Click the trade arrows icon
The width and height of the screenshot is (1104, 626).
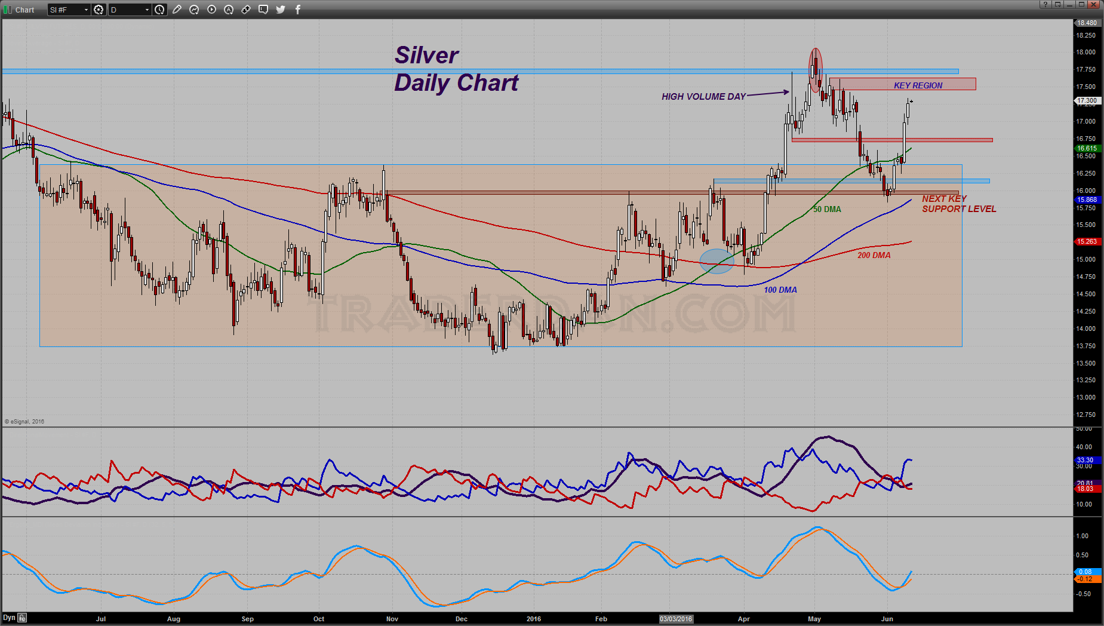click(246, 10)
